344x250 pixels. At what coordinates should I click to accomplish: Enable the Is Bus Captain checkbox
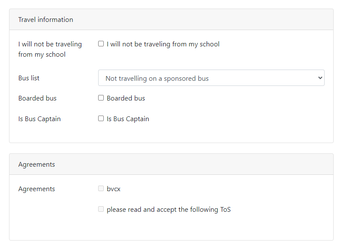click(x=101, y=119)
